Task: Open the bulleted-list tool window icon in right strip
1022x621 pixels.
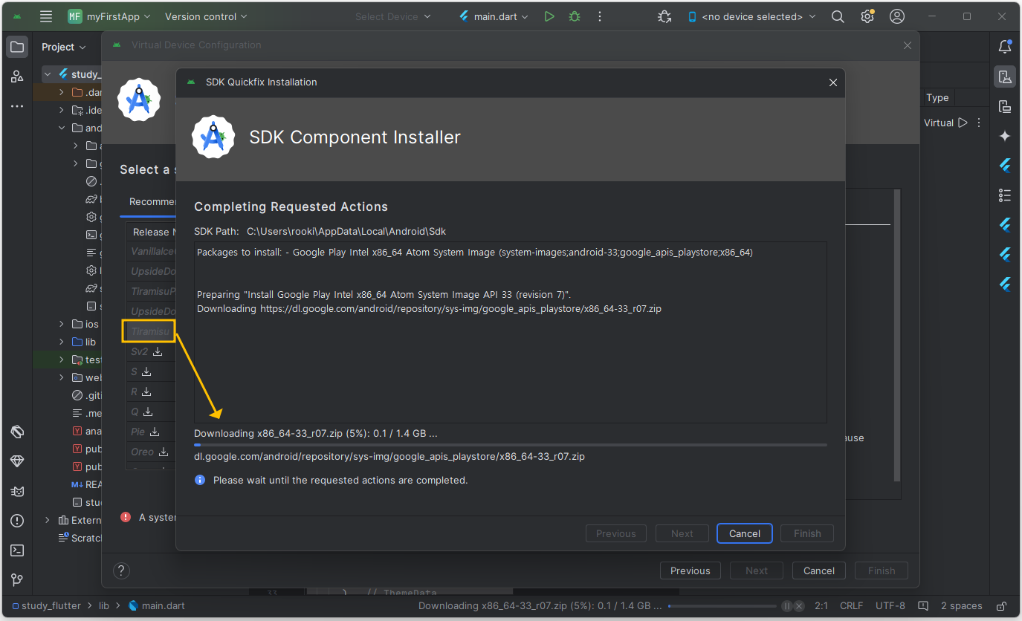Action: pyautogui.click(x=1005, y=195)
